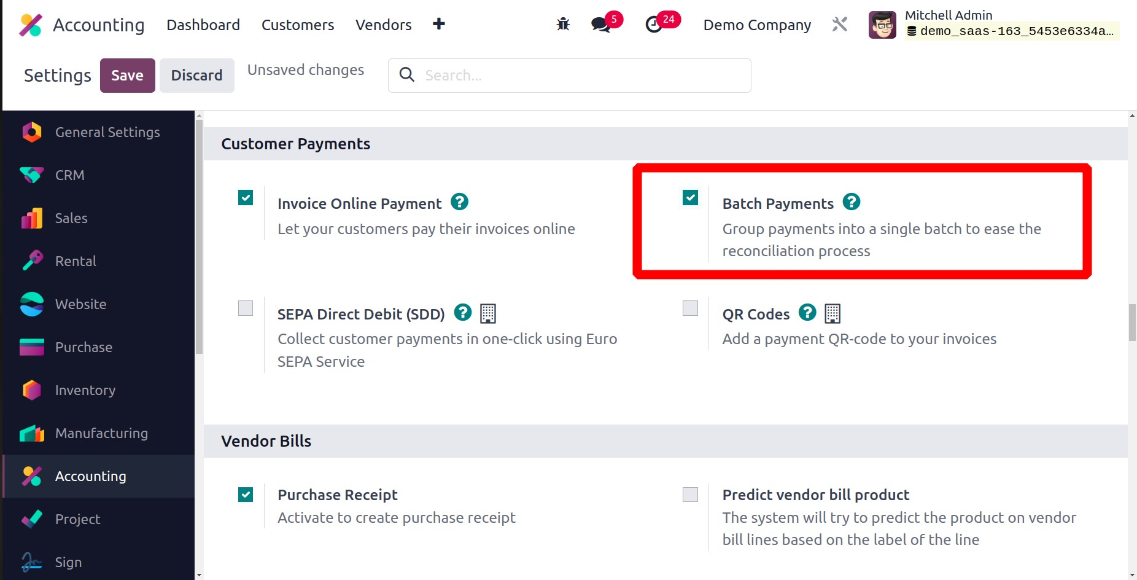Open the Customers menu
Viewport: 1137px width, 580px height.
[x=298, y=25]
